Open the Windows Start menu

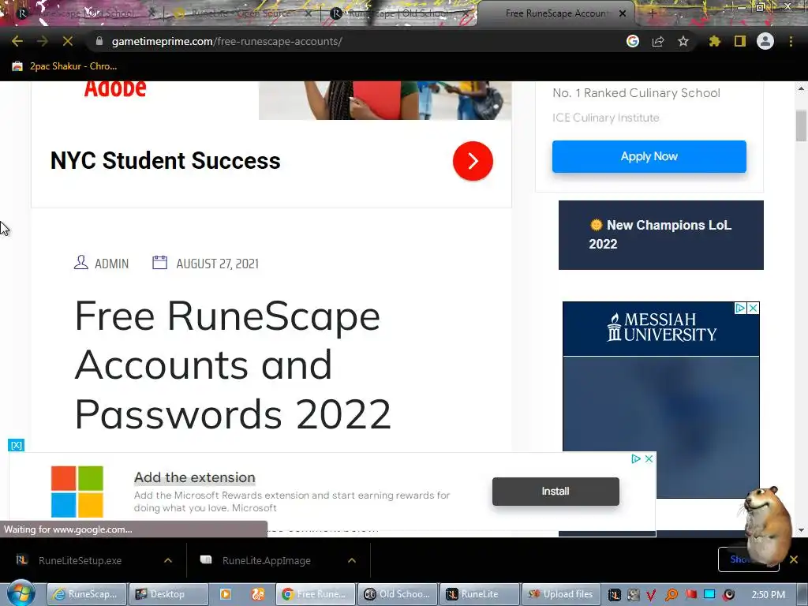click(x=21, y=593)
